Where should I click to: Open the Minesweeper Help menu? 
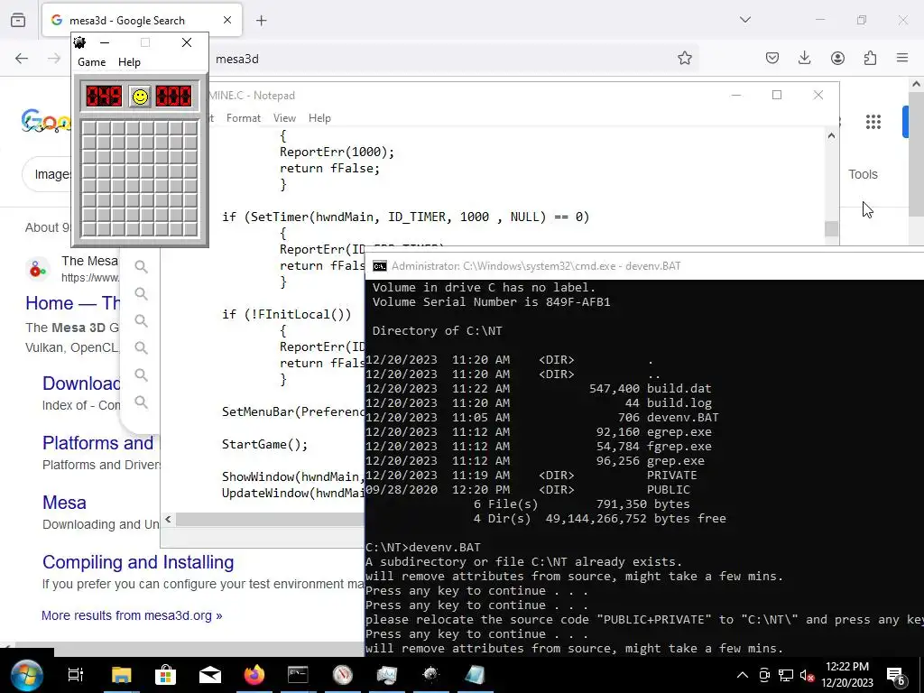tap(129, 62)
